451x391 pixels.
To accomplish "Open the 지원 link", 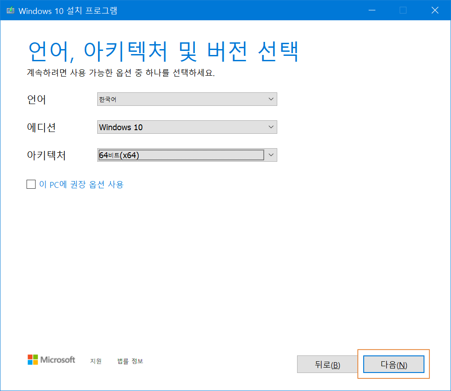I will point(96,361).
